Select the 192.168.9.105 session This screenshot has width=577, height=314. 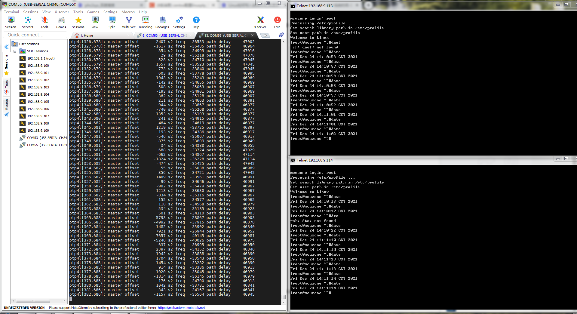pyautogui.click(x=38, y=102)
